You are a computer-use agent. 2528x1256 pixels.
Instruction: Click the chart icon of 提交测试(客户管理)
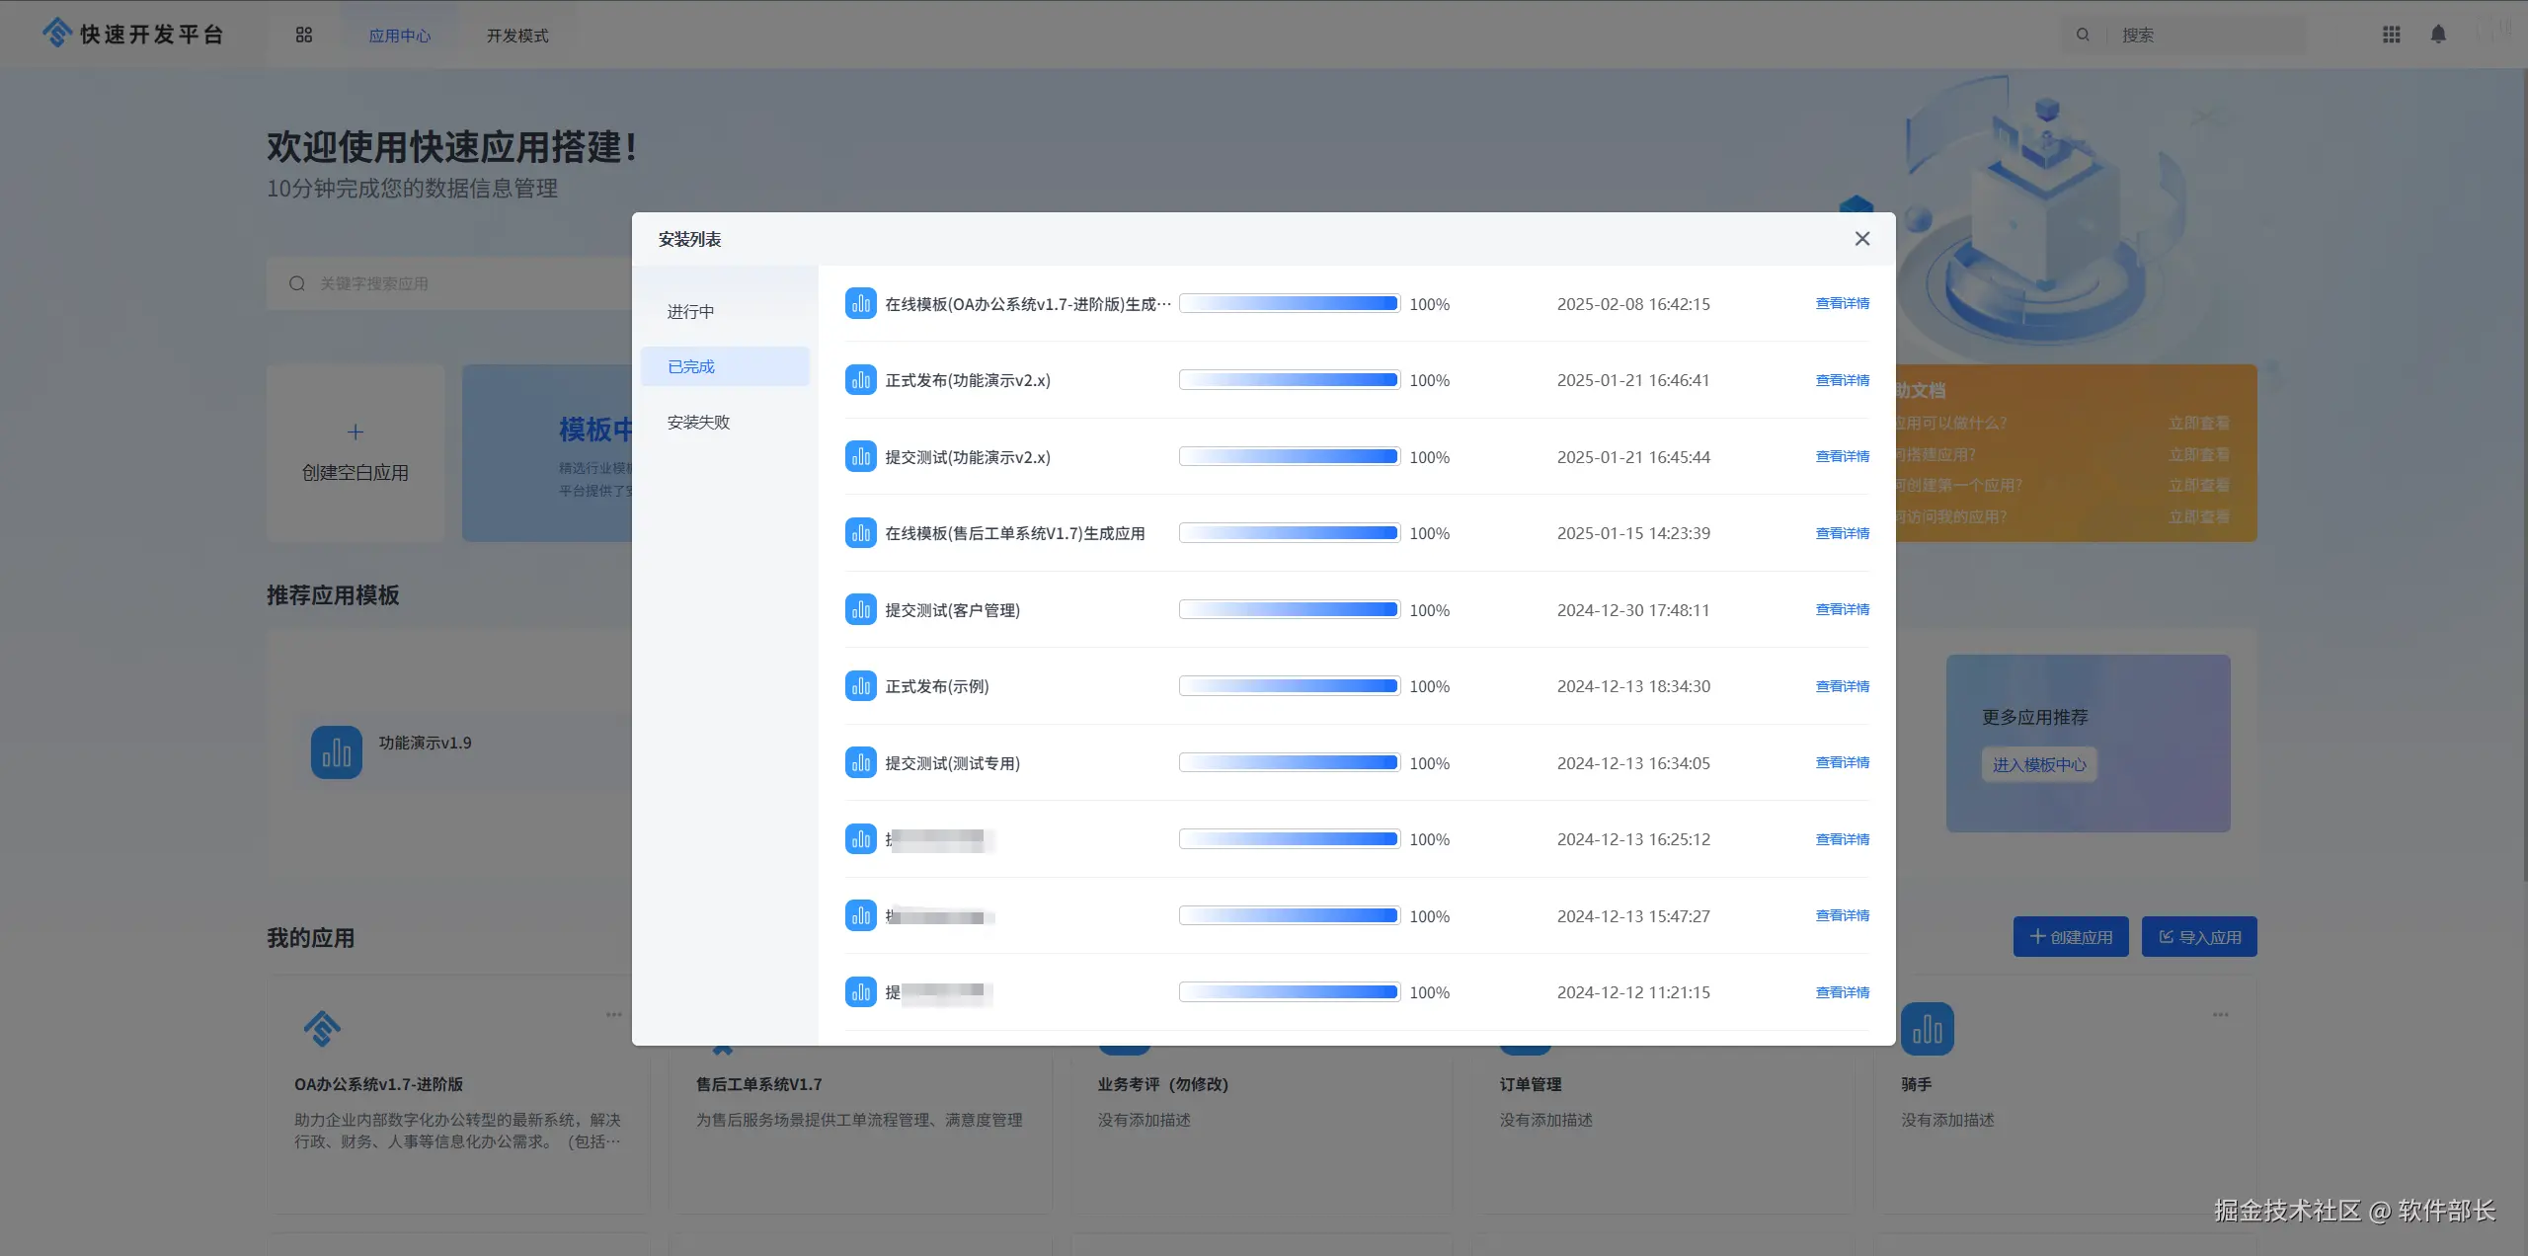point(860,609)
